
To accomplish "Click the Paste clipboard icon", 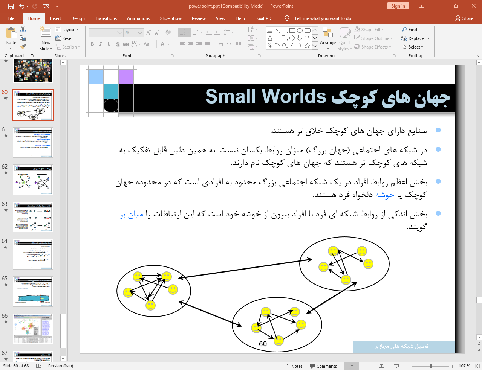I will (x=11, y=33).
